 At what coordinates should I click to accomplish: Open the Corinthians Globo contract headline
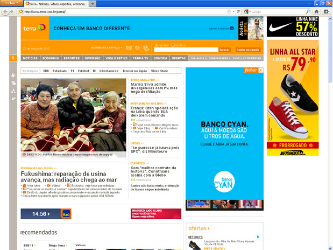(153, 171)
